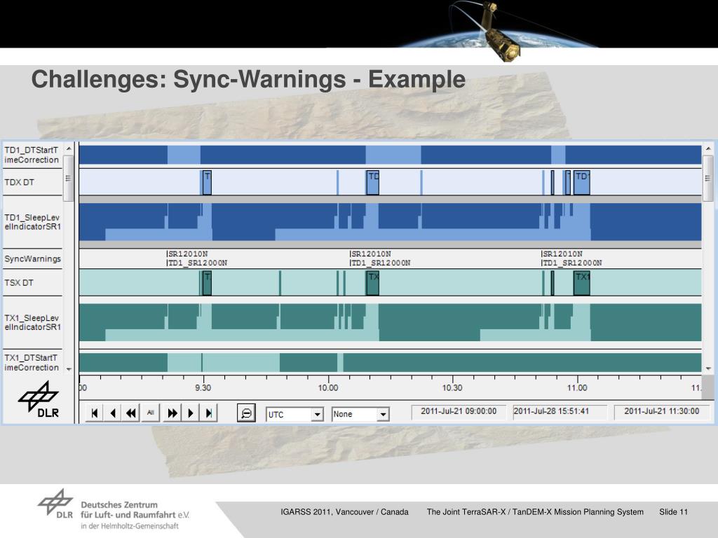
Task: Fast forward with double-right arrows
Action: pyautogui.click(x=172, y=413)
